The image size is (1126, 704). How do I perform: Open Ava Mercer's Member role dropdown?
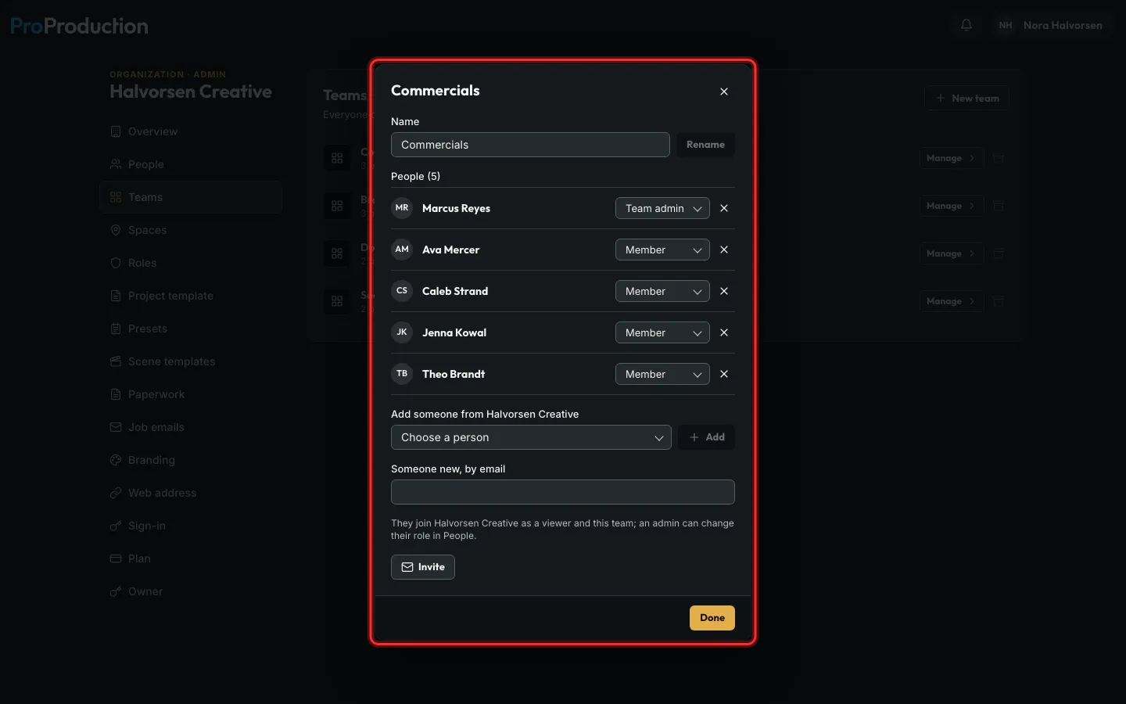coord(662,250)
